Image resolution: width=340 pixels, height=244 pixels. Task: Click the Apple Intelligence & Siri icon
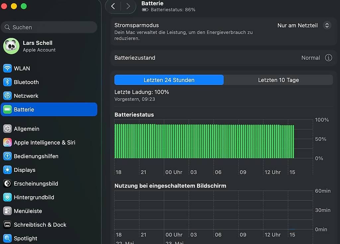[x=7, y=142]
